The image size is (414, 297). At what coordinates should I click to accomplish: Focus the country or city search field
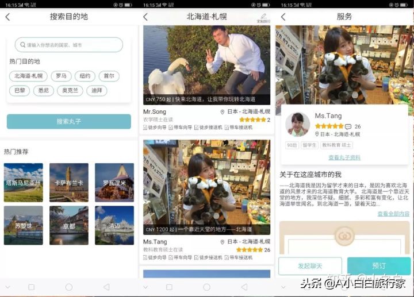[x=69, y=45]
